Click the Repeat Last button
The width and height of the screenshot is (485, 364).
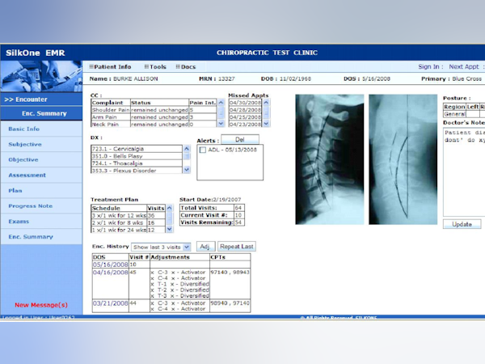[237, 247]
